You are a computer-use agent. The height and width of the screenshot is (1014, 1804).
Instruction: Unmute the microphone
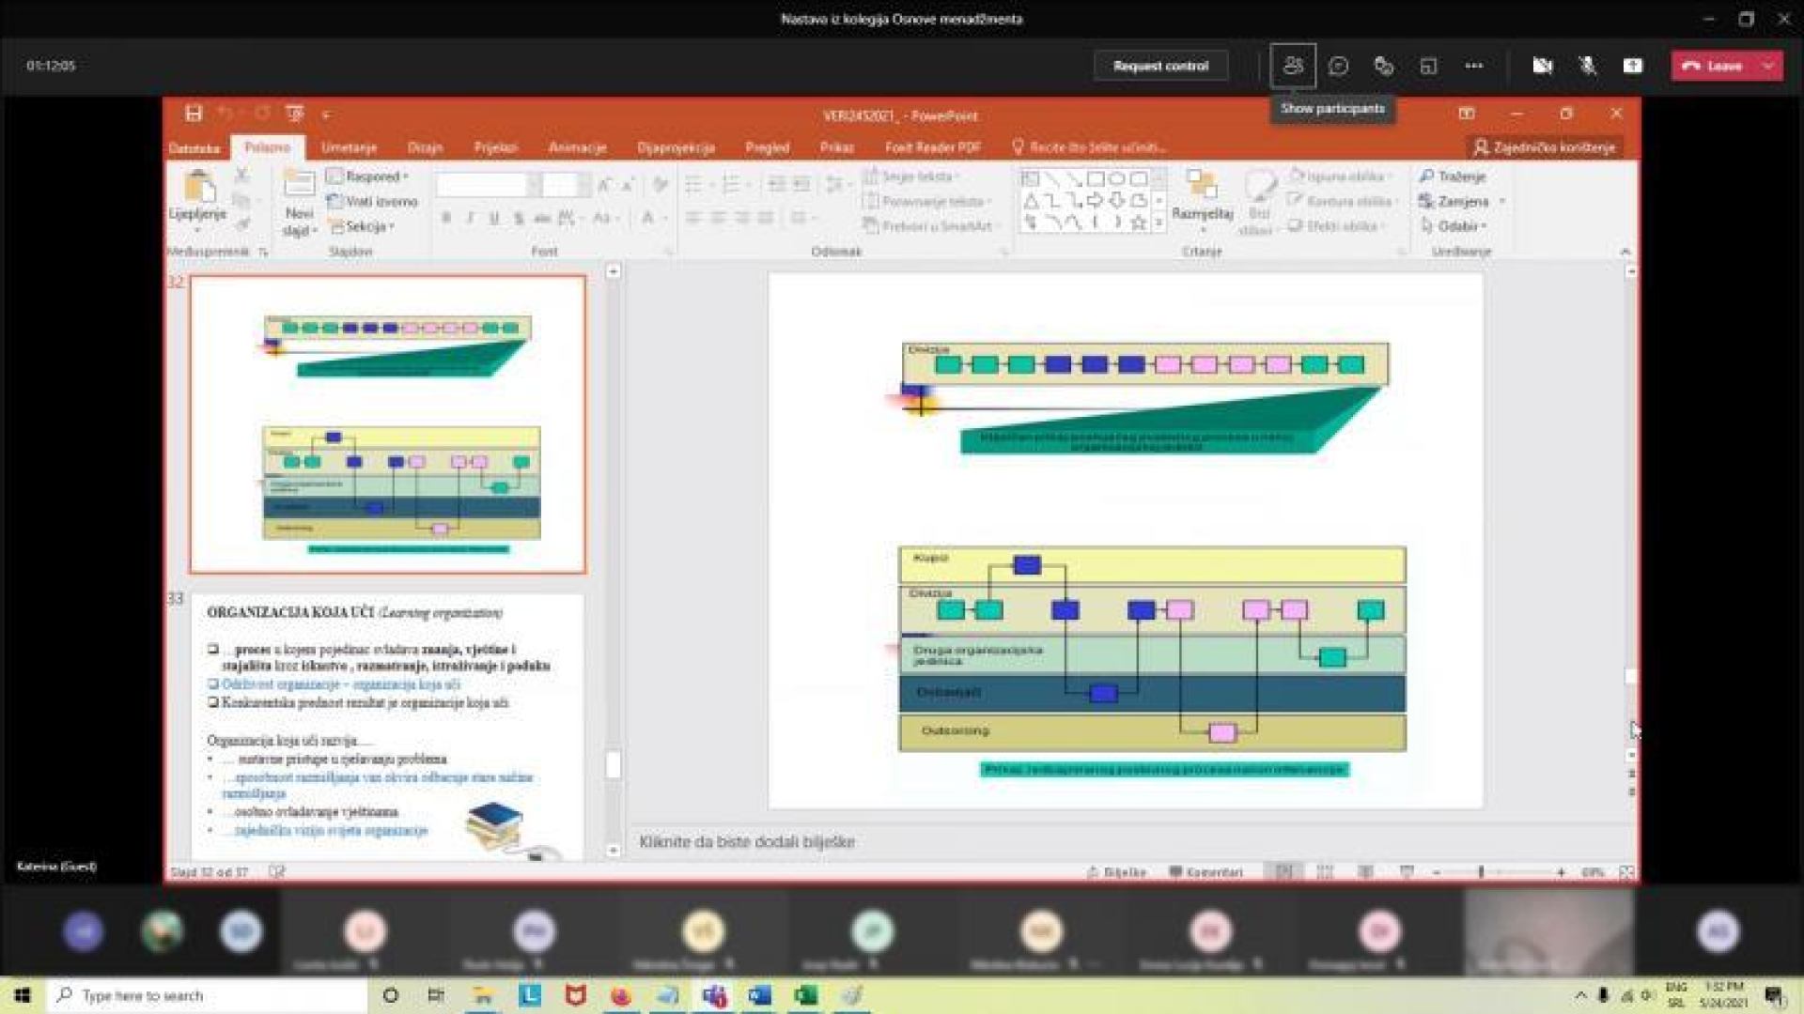pyautogui.click(x=1588, y=66)
